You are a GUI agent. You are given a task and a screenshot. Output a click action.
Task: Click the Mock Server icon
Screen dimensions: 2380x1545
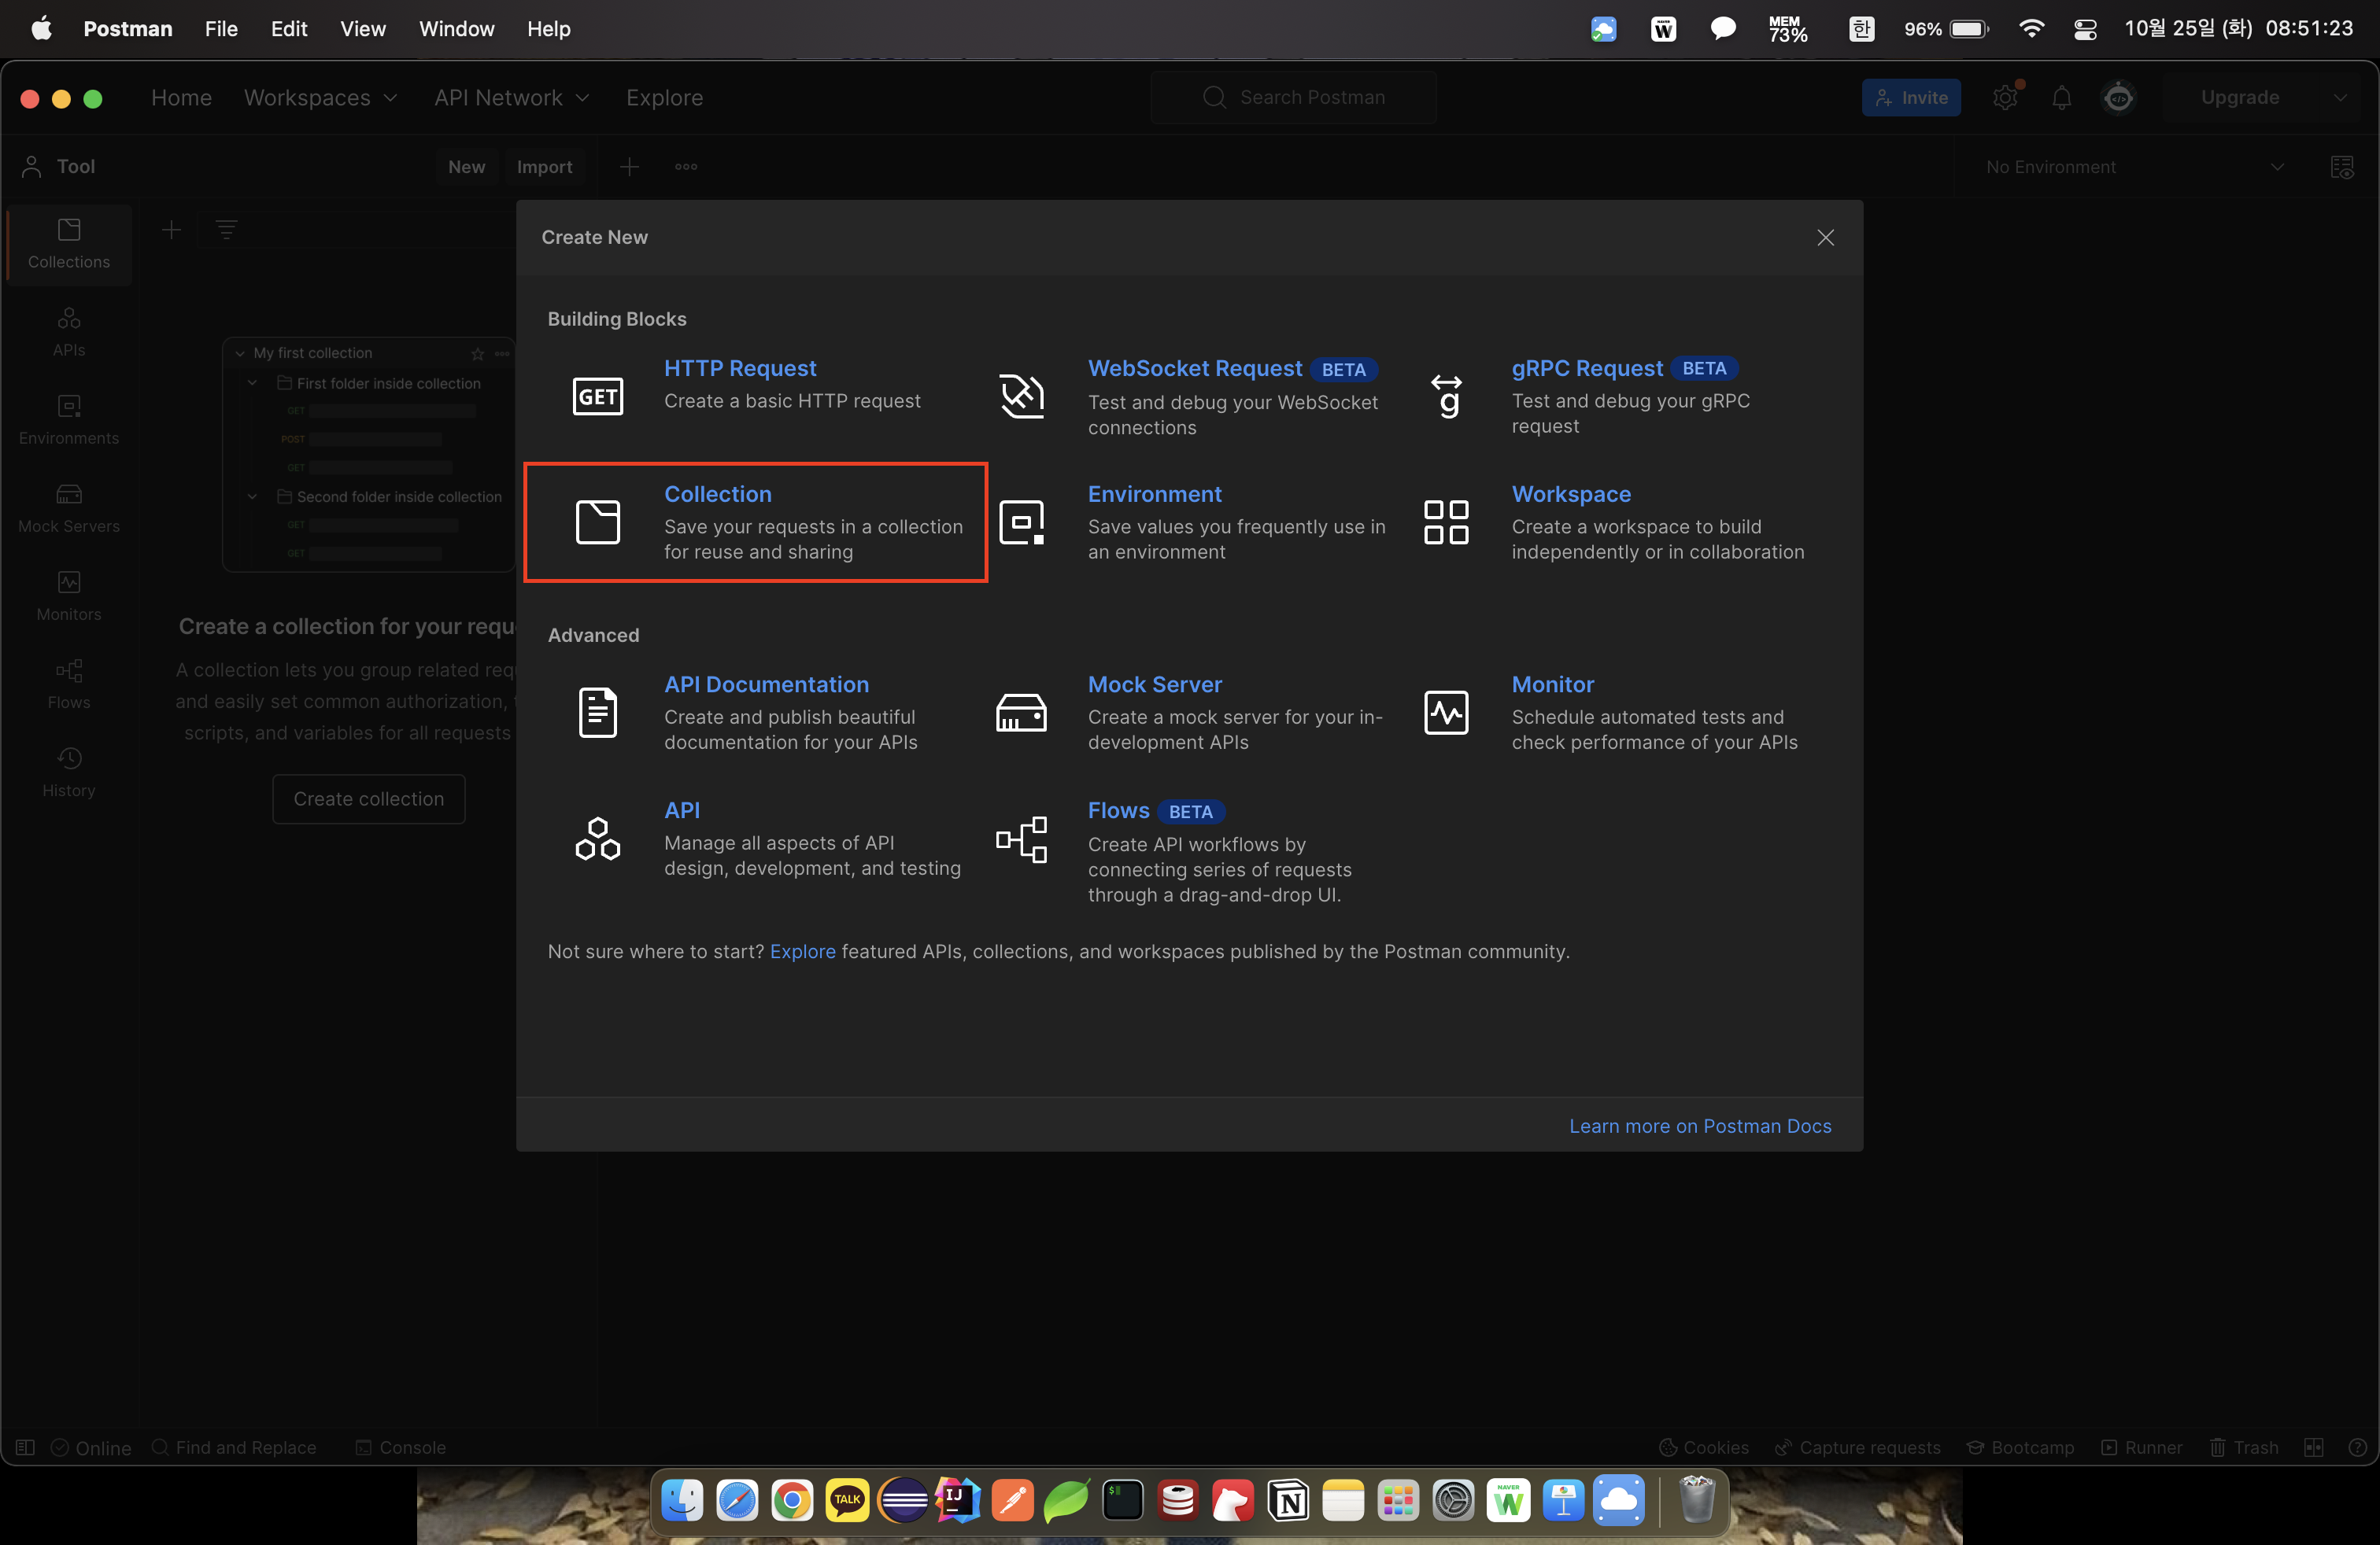coord(1021,713)
